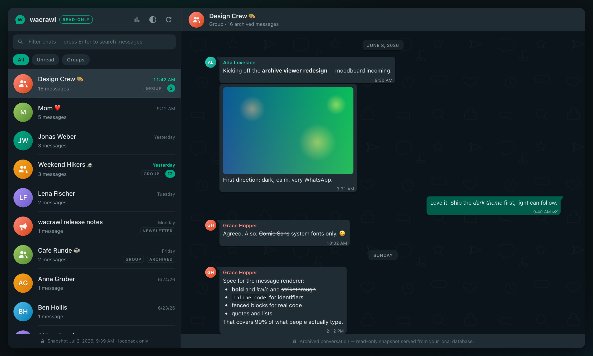Open the Anna Gruber chat
The height and width of the screenshot is (356, 593).
coord(94,283)
